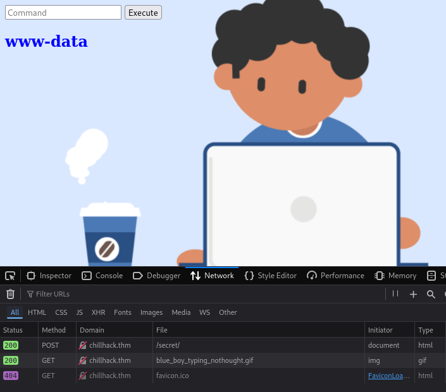446x392 pixels.
Task: Click the document initiator cell
Action: point(390,345)
